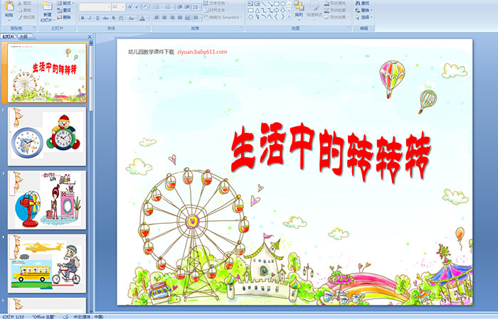Click the Clear Formatting eraser icon

pyautogui.click(x=146, y=6)
